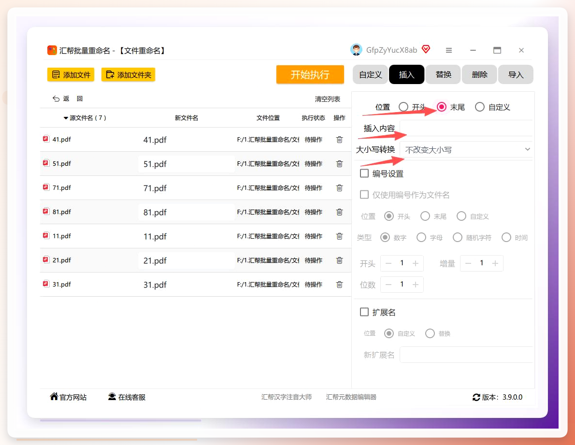
Task: Click the PDF file icon beside 11.pdf
Action: tap(46, 236)
